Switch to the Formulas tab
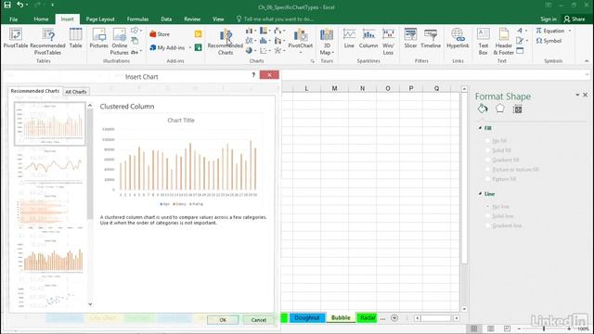The image size is (594, 334). [137, 19]
